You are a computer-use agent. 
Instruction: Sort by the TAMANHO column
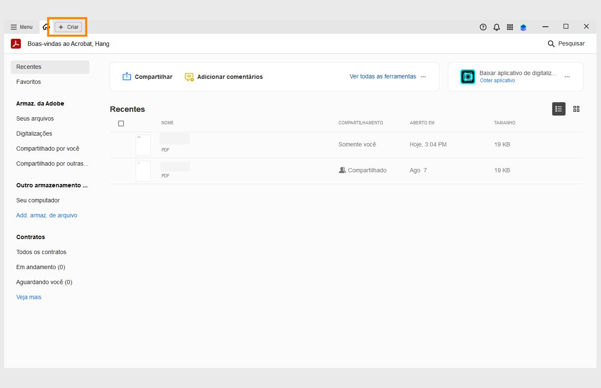click(505, 123)
